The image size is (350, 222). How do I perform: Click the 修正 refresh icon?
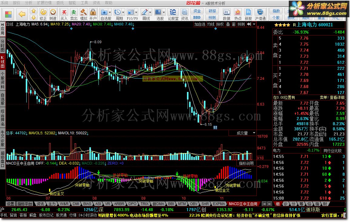click(x=43, y=12)
